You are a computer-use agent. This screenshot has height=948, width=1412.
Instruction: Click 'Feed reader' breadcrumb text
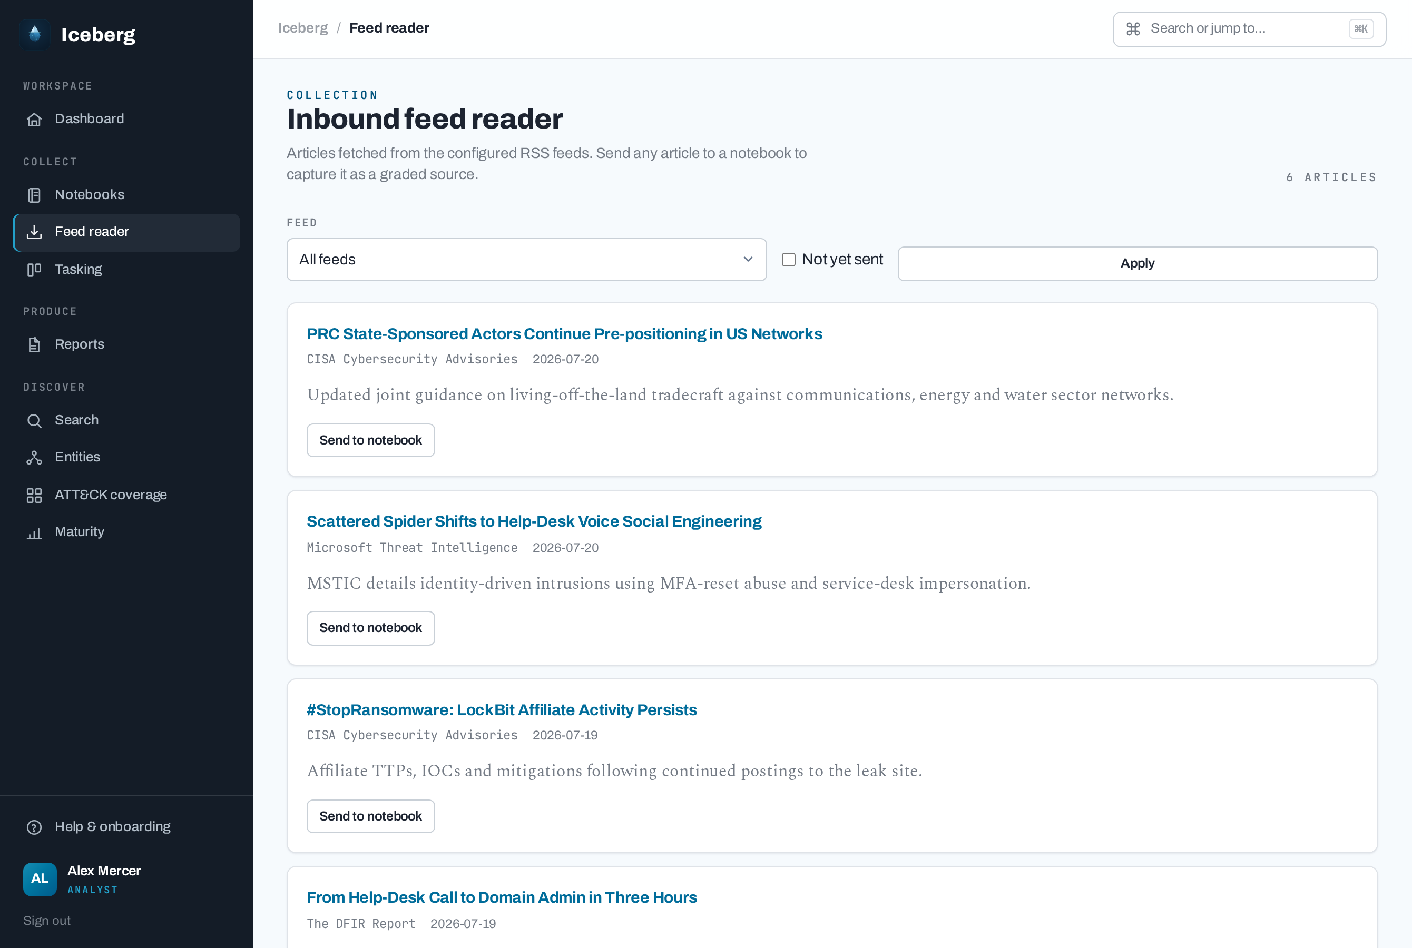(x=389, y=28)
